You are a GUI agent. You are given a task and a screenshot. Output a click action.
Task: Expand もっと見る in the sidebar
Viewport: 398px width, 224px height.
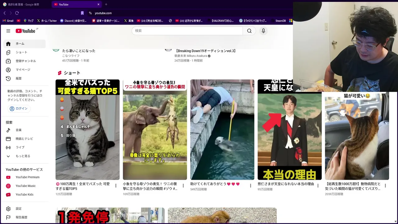[25, 156]
